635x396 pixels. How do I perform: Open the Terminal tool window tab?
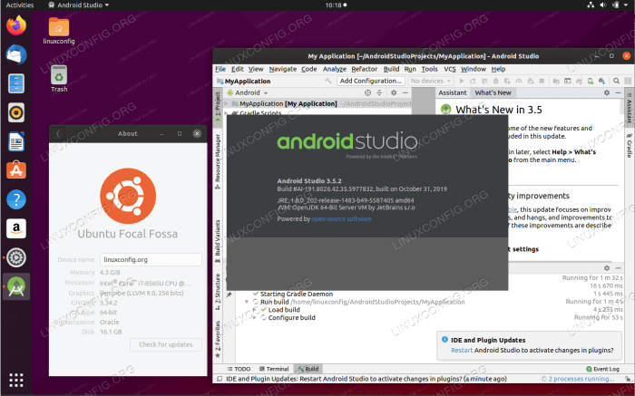pyautogui.click(x=274, y=369)
